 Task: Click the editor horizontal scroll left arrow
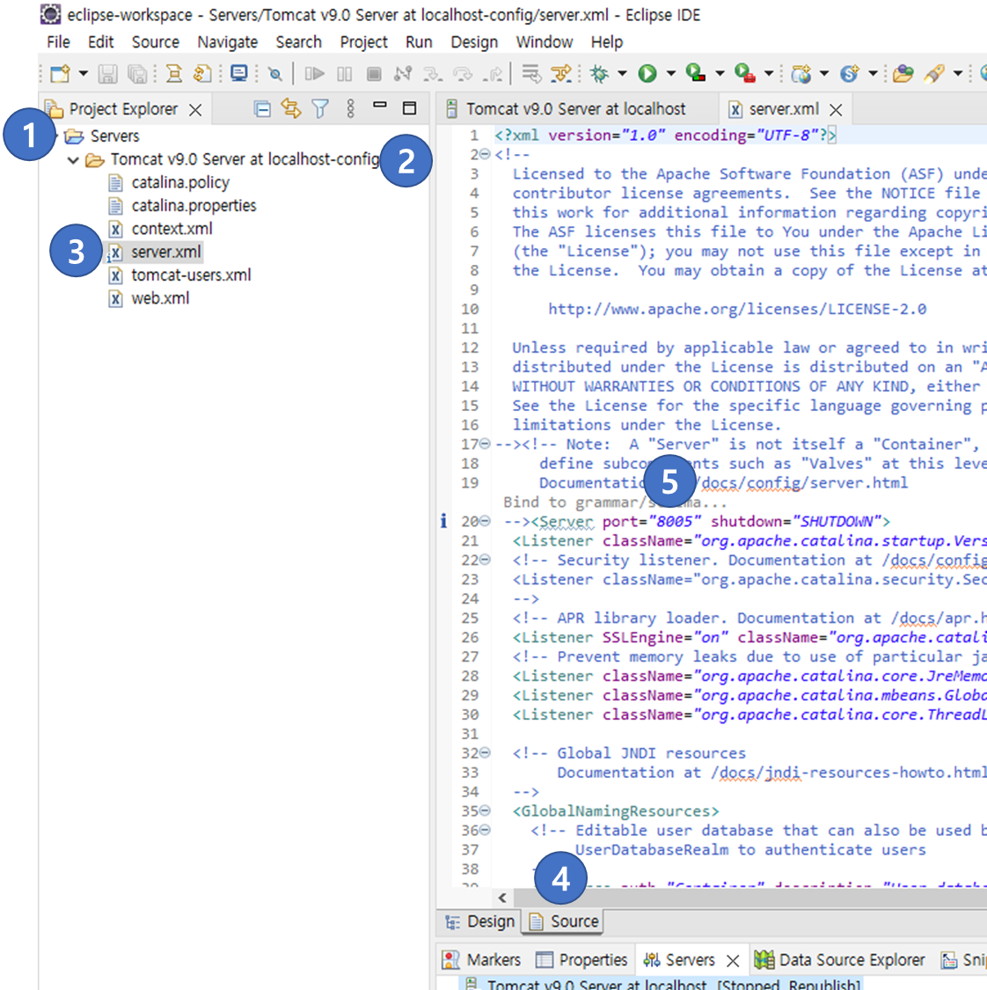(x=502, y=898)
